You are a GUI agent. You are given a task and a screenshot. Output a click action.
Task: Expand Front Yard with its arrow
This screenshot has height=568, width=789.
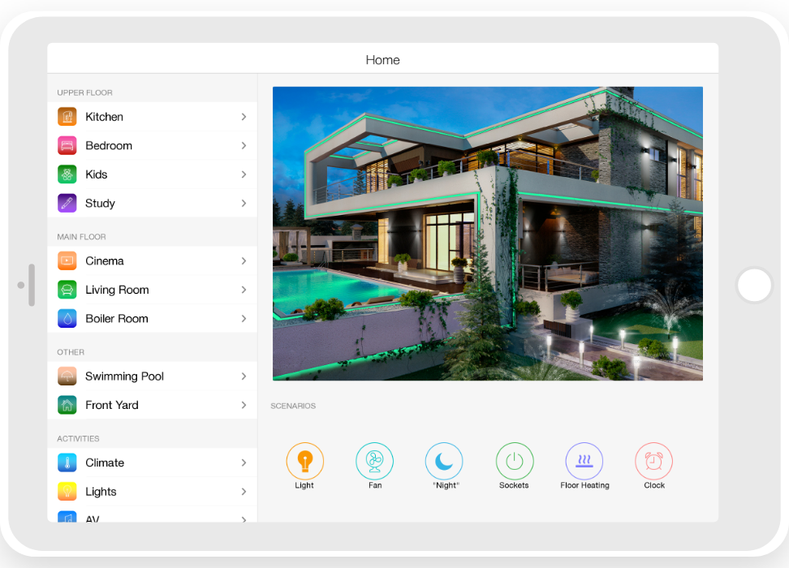pyautogui.click(x=244, y=405)
